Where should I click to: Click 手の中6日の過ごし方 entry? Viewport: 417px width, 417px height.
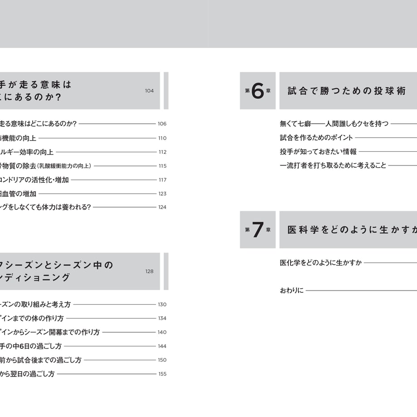click(83, 346)
